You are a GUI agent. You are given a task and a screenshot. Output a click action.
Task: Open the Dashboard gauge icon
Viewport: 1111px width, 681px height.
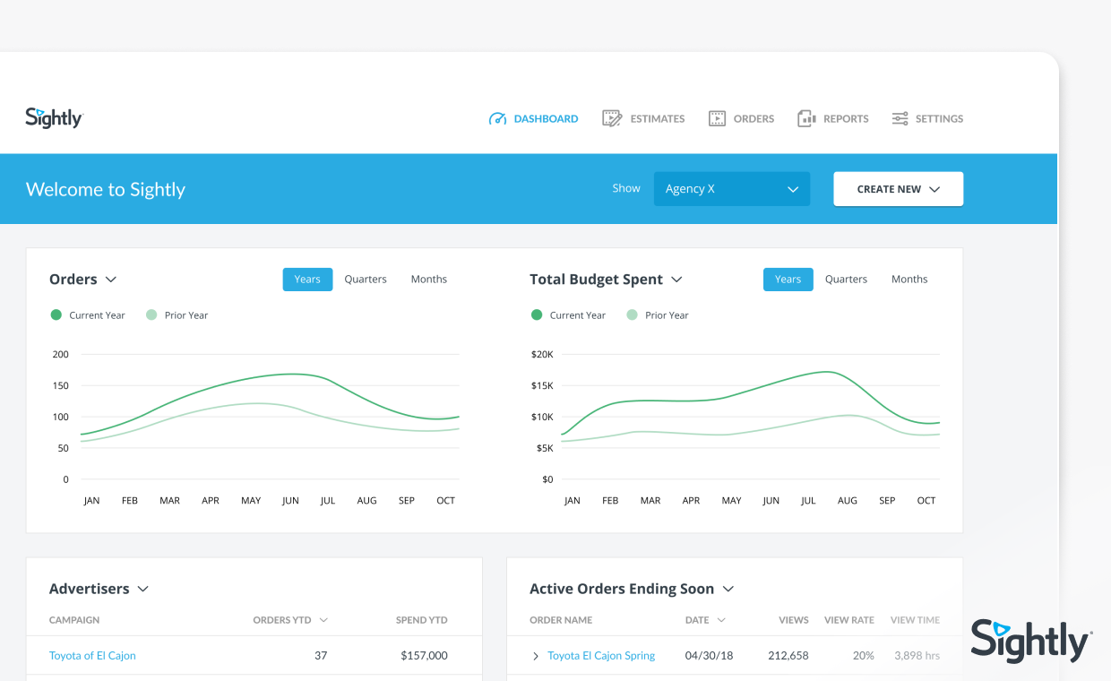pos(497,118)
